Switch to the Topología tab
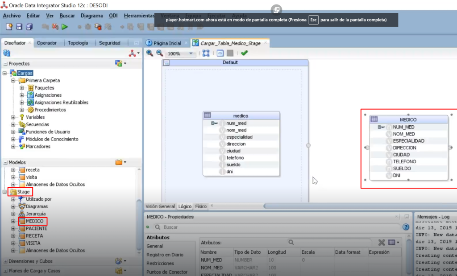Viewport: 457px width, 276px height. [x=78, y=43]
